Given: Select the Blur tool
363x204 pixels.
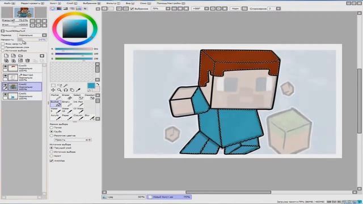Looking at the screenshot, I should [90, 117].
